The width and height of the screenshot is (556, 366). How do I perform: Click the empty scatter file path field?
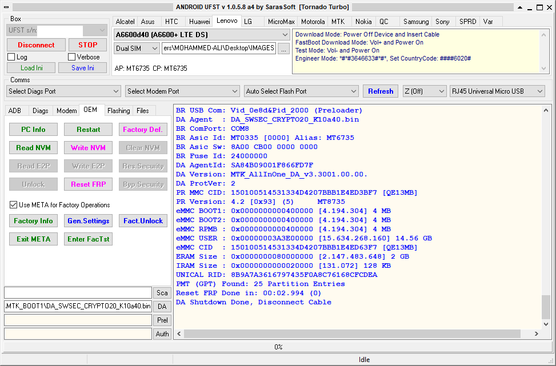point(78,293)
